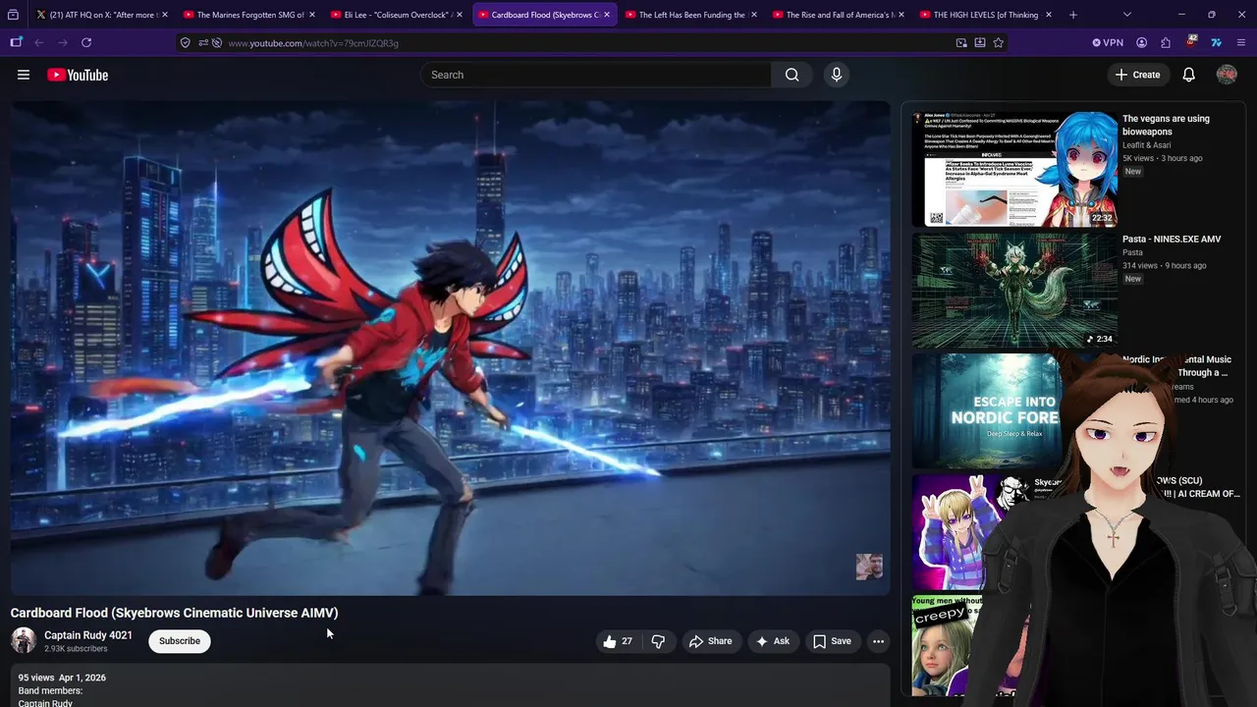Click the Create button
The height and width of the screenshot is (707, 1257).
coord(1137,75)
